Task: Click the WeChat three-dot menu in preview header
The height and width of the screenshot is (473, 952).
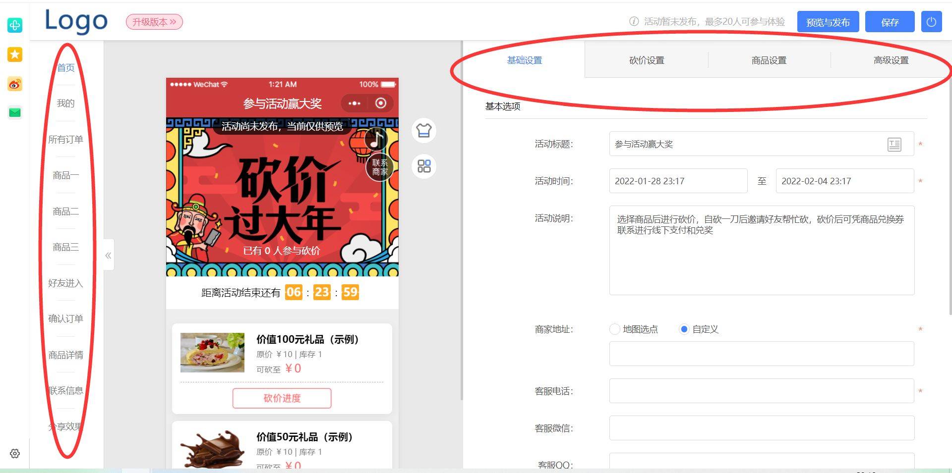Action: [355, 104]
